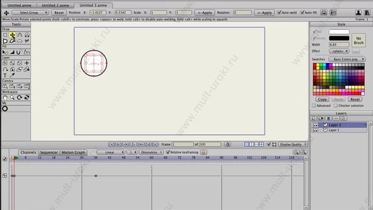Select the Track Camera tool
The width and height of the screenshot is (373, 210).
[x=5, y=86]
